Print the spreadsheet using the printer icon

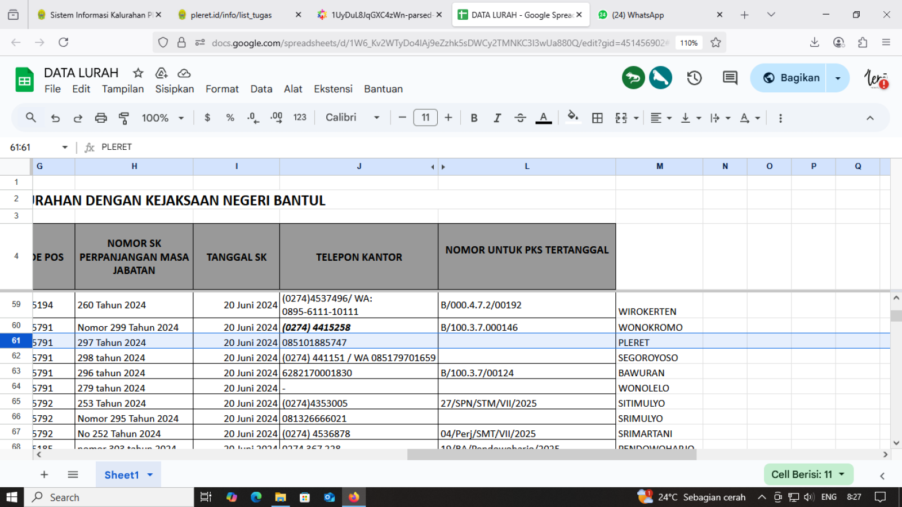(101, 118)
